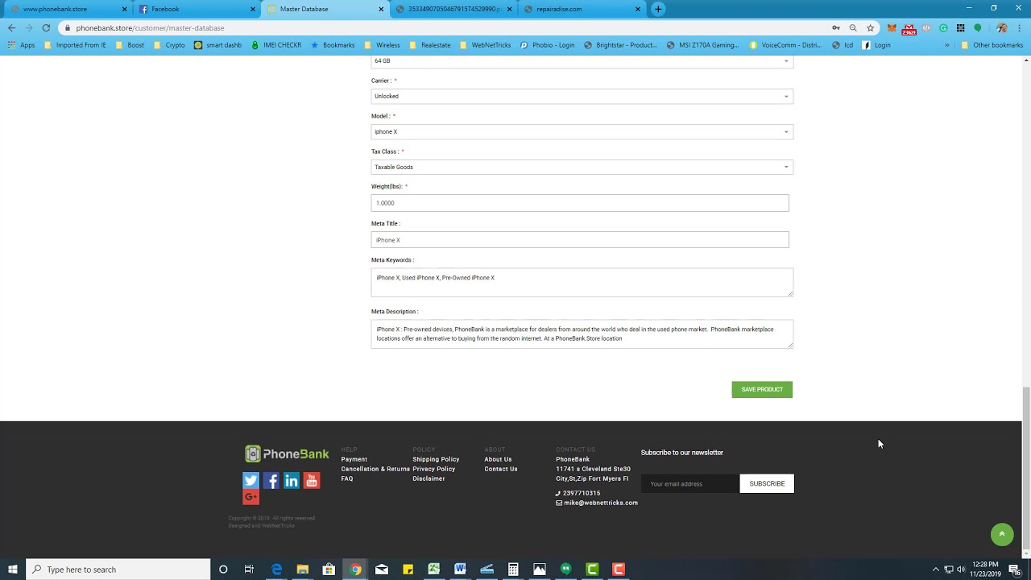Click the PhoneBank footer logo

click(x=287, y=454)
